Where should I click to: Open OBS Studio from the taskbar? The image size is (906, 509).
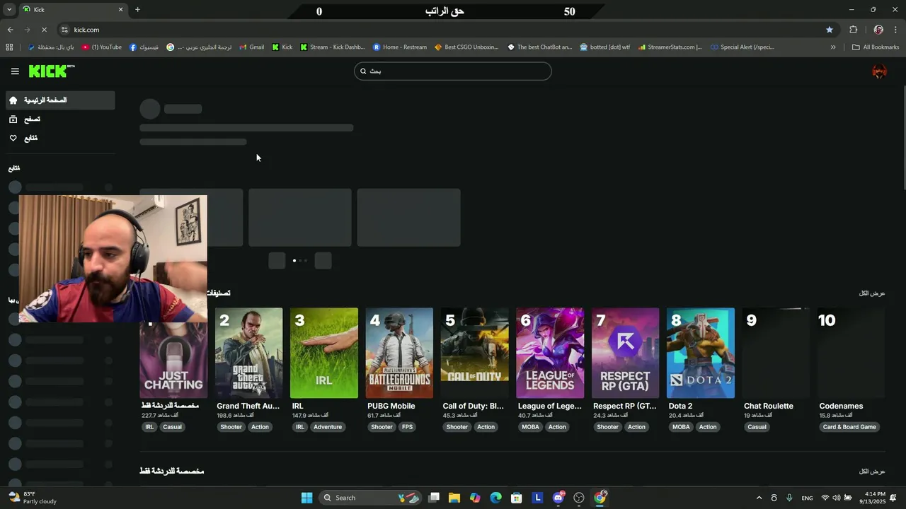click(x=579, y=498)
